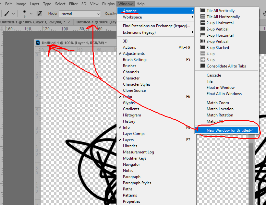266x205 pixels.
Task: Open the Help menu
Action: click(141, 4)
